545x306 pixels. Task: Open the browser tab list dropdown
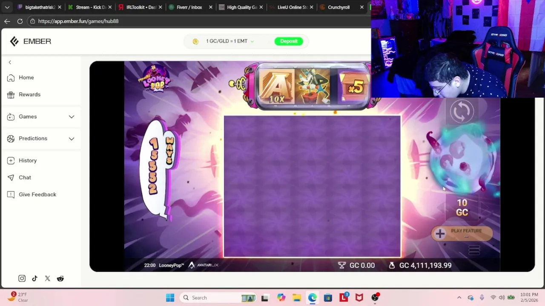pyautogui.click(x=7, y=7)
